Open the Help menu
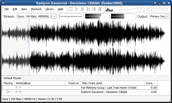The width and height of the screenshot is (172, 103). (61, 9)
